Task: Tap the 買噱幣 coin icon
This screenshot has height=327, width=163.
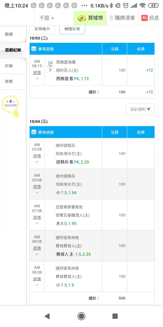Action: [82, 18]
